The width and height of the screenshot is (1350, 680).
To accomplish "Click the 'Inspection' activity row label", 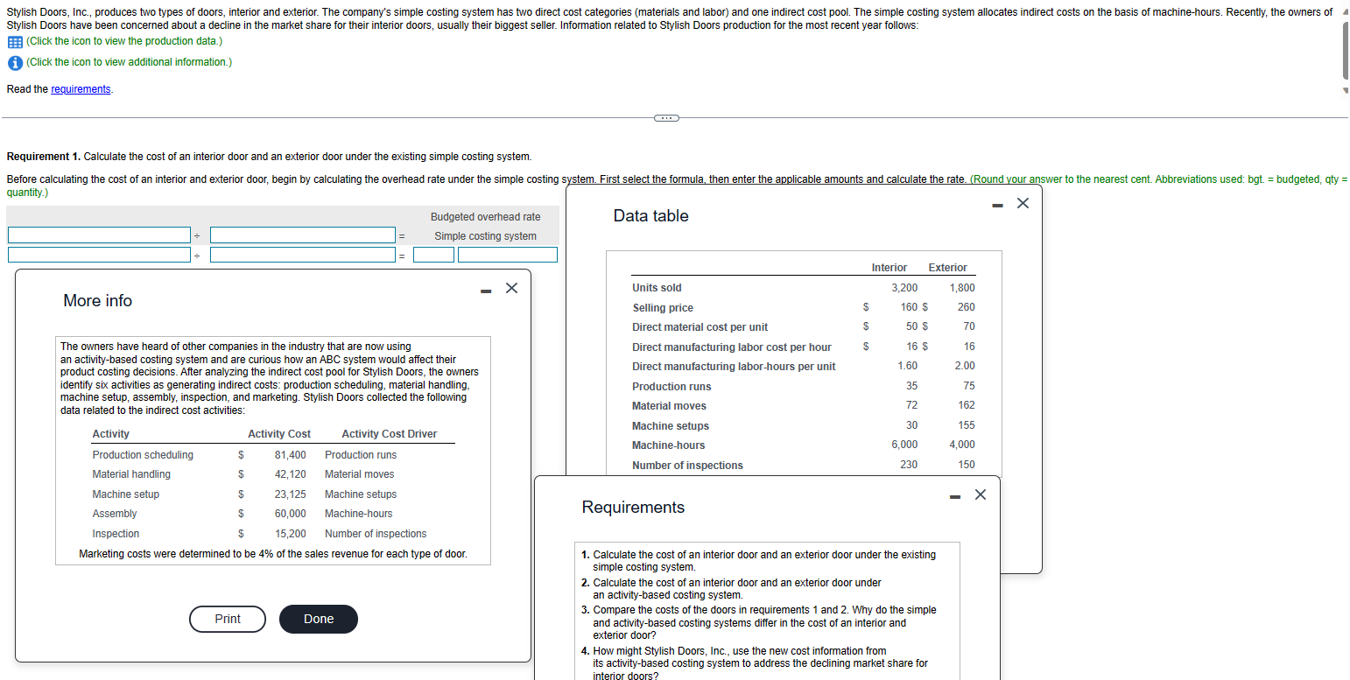I will pyautogui.click(x=116, y=534).
